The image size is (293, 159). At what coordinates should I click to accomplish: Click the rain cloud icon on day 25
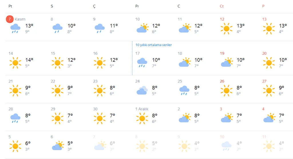pos(184,90)
